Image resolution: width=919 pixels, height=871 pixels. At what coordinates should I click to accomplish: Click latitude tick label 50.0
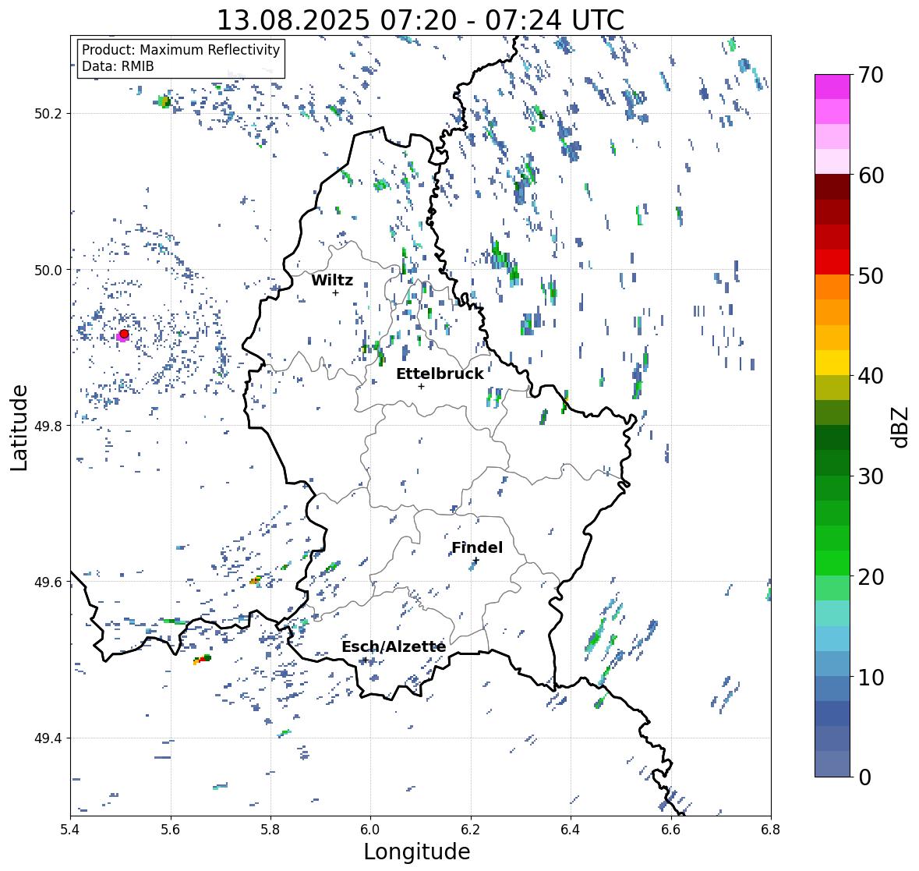click(48, 271)
